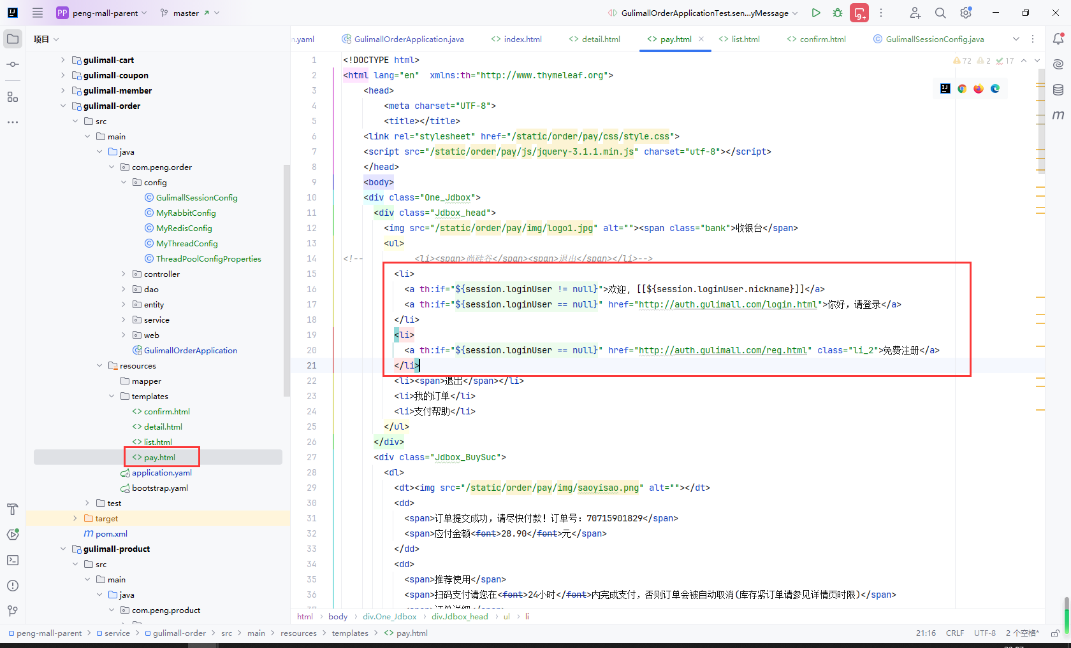Image resolution: width=1071 pixels, height=648 pixels.
Task: Expand gulimall-cart module
Action: coord(62,60)
